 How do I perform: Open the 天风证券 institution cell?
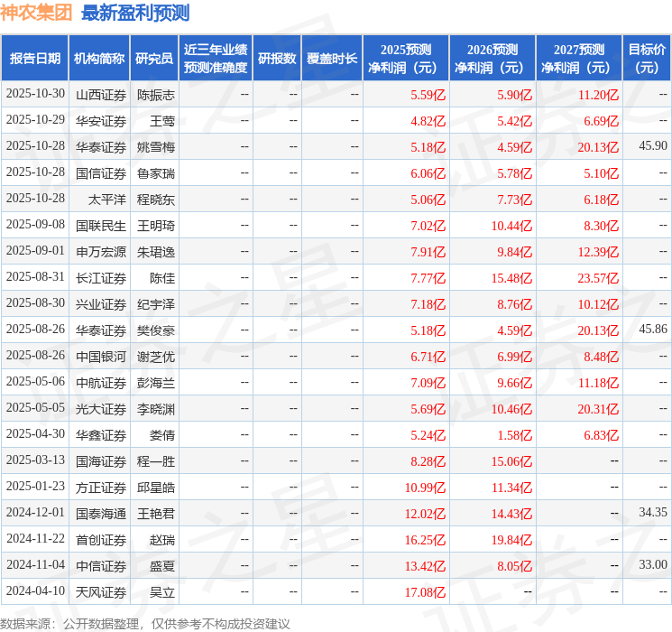[x=101, y=592]
